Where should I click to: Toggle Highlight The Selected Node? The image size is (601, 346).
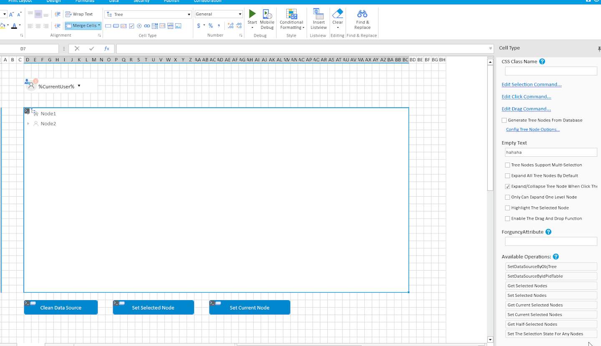(508, 208)
